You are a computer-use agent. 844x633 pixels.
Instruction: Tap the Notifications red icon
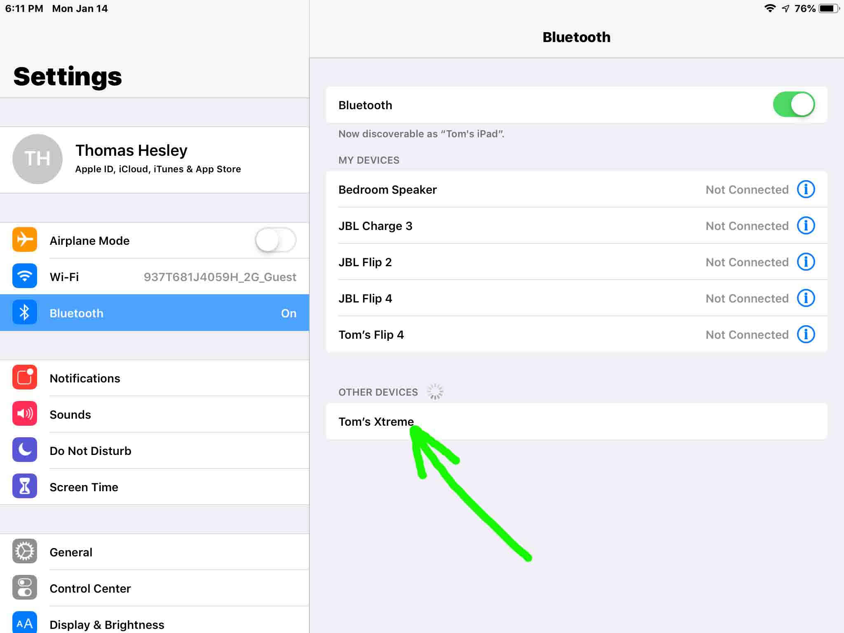coord(25,377)
